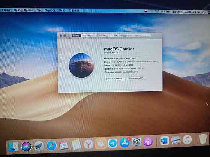Viewport: 210px width, 157px height.
Task: Click the macOS Catalina round logo image
Action: tap(81, 65)
